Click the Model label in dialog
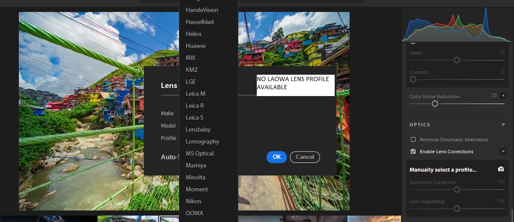The width and height of the screenshot is (514, 222). [168, 126]
